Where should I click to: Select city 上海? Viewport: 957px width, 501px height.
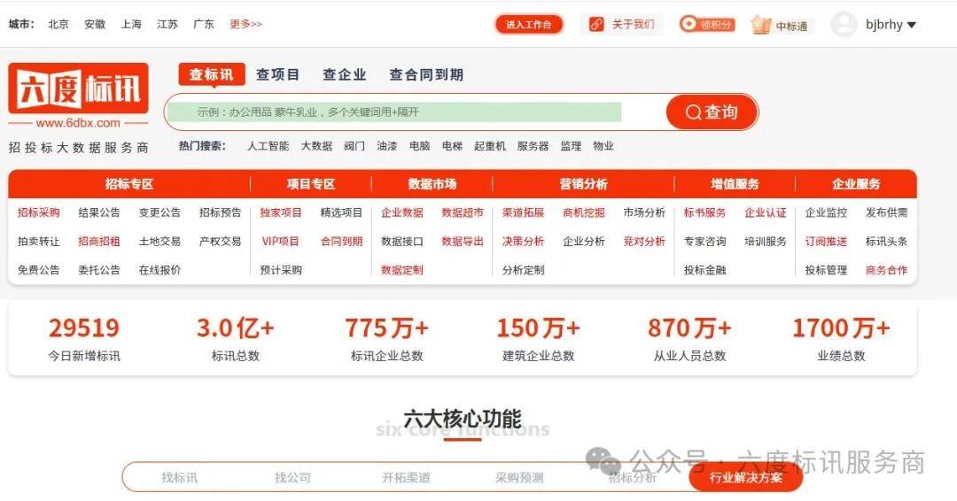tap(130, 24)
